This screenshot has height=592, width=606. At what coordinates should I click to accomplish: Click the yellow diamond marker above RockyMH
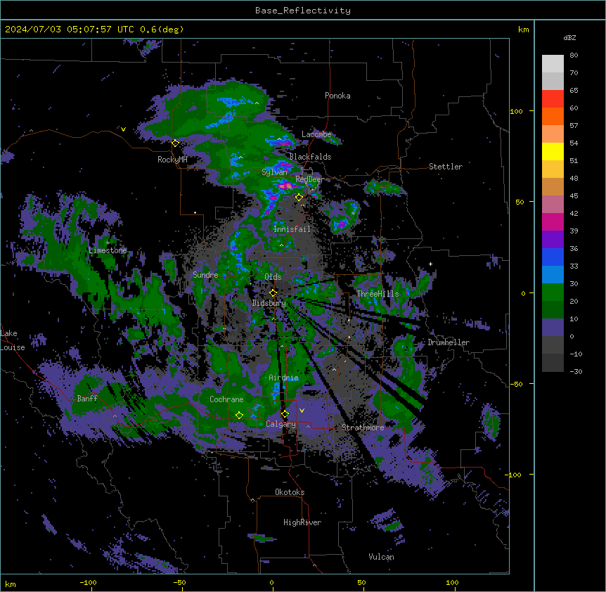pos(176,143)
